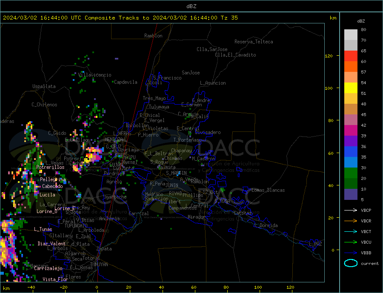Click the cyan 'current' ellipse legend icon
The image size is (383, 293).
coord(351,263)
